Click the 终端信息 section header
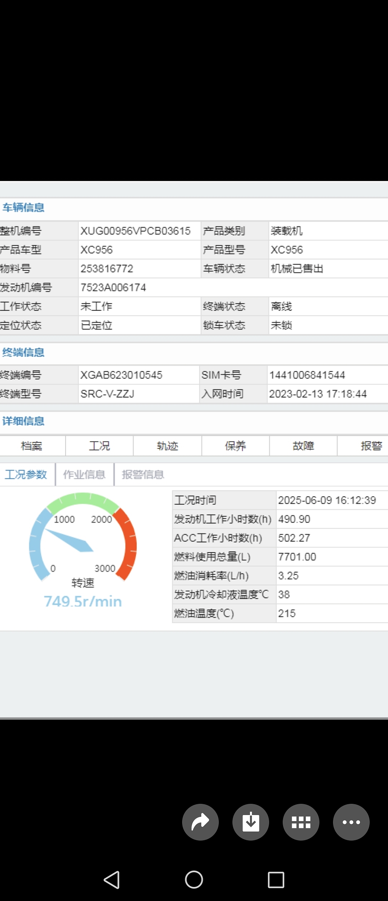The image size is (388, 901). [23, 352]
